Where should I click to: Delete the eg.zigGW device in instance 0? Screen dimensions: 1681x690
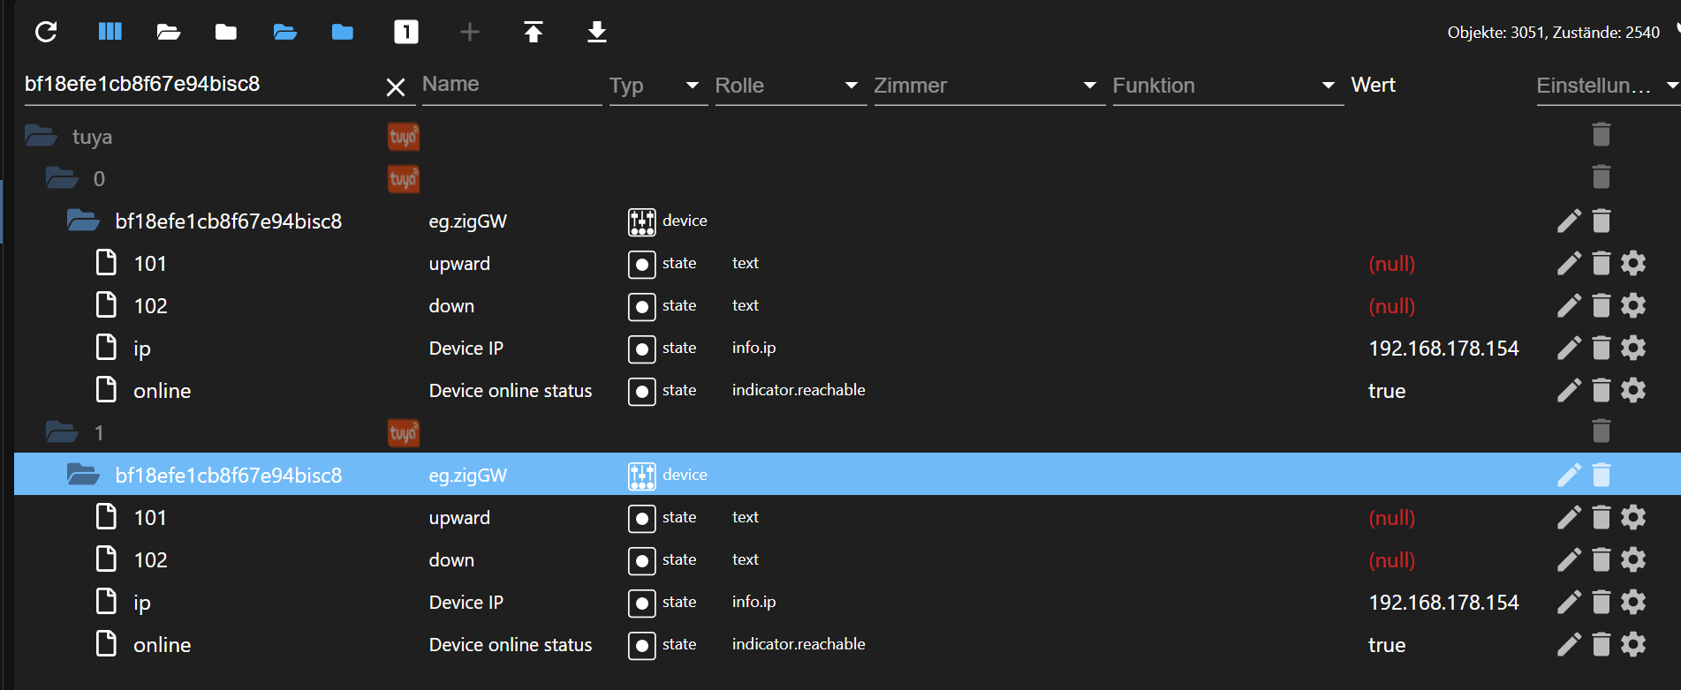(x=1601, y=220)
